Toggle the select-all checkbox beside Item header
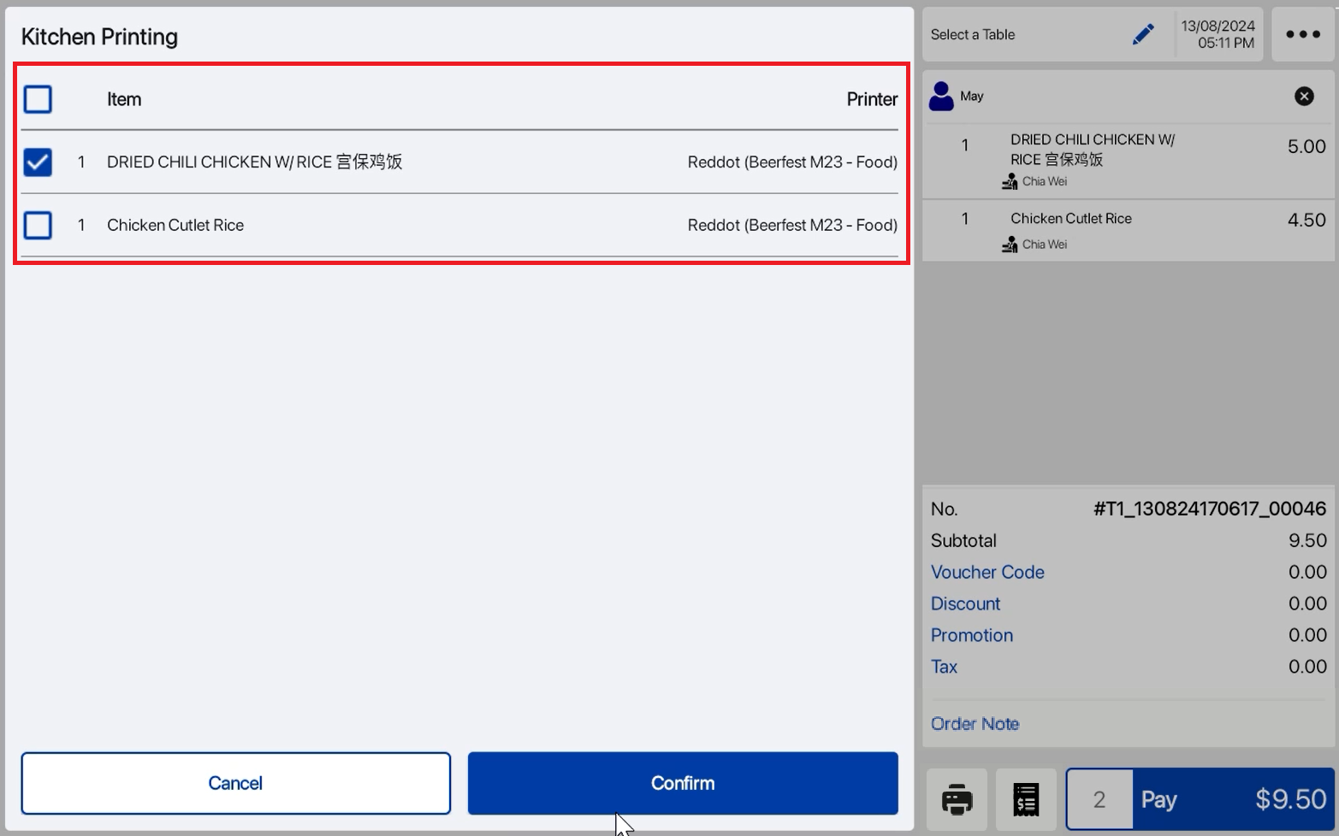The height and width of the screenshot is (836, 1339). coord(38,99)
